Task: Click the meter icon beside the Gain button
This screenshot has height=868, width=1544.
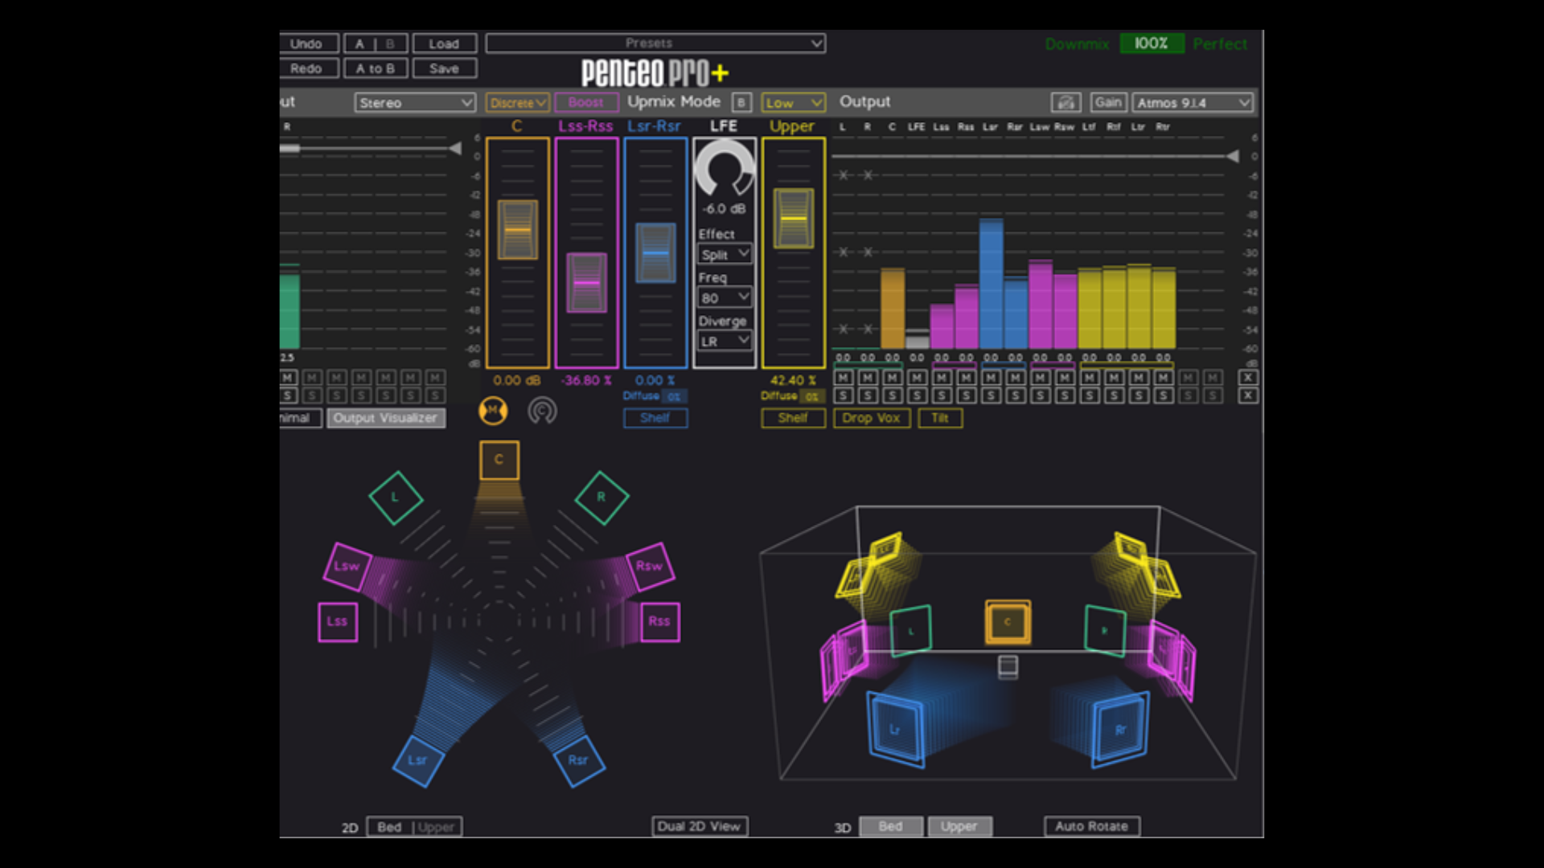Action: tap(1066, 103)
